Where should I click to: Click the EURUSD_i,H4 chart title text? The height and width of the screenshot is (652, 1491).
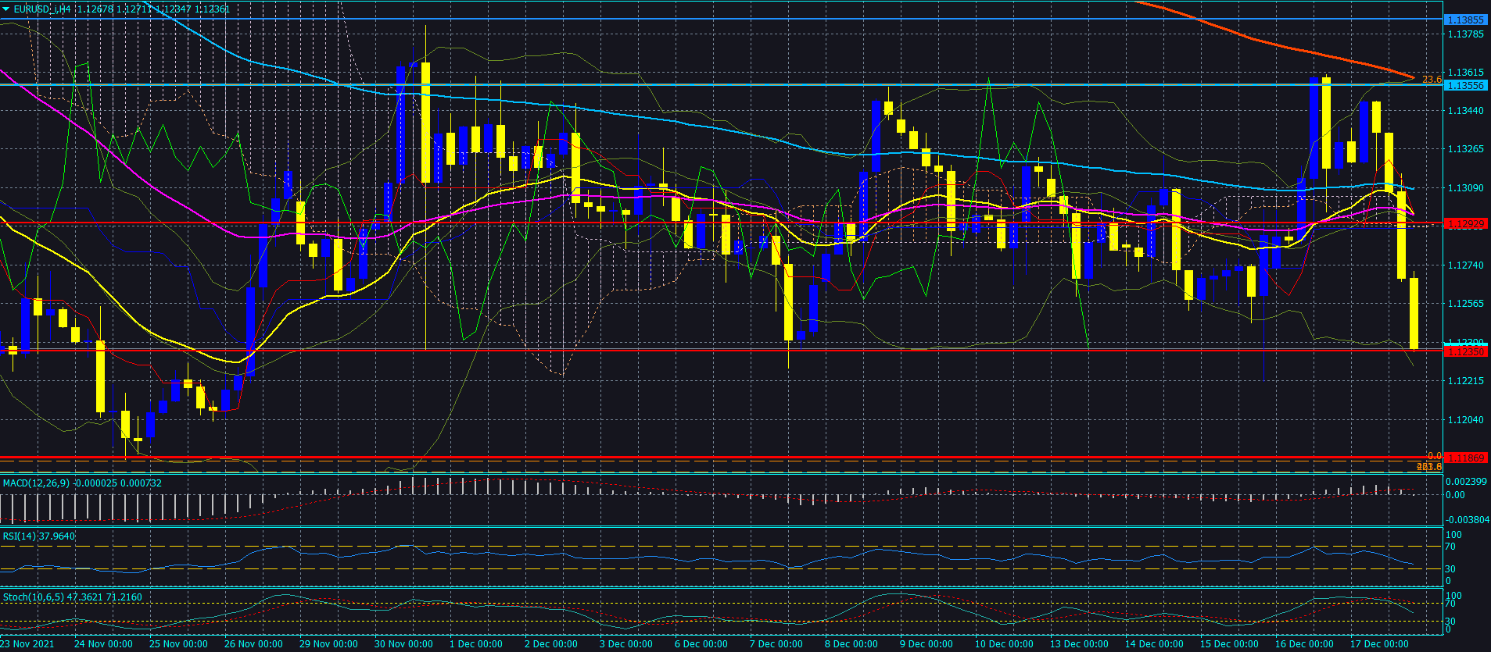[x=42, y=9]
